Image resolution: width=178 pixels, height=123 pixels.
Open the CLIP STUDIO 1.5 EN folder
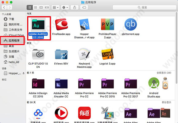38,54
